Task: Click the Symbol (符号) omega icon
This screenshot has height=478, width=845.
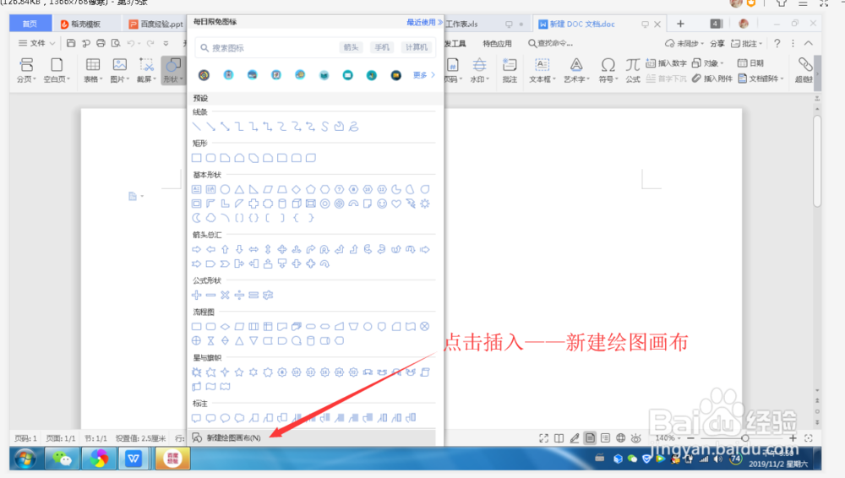Action: pyautogui.click(x=608, y=70)
